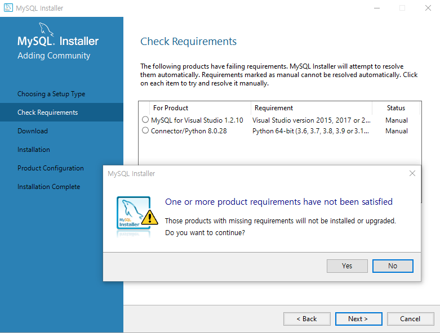Select Installation Complete step in sidebar
Viewport: 440px width, 333px height.
(x=48, y=187)
